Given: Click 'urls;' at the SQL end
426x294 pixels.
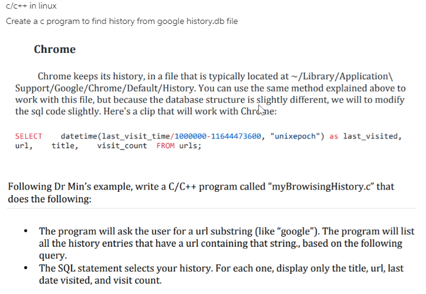Looking at the screenshot, I should coord(190,146).
